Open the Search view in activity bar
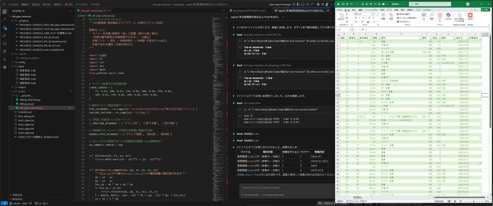 point(5,19)
